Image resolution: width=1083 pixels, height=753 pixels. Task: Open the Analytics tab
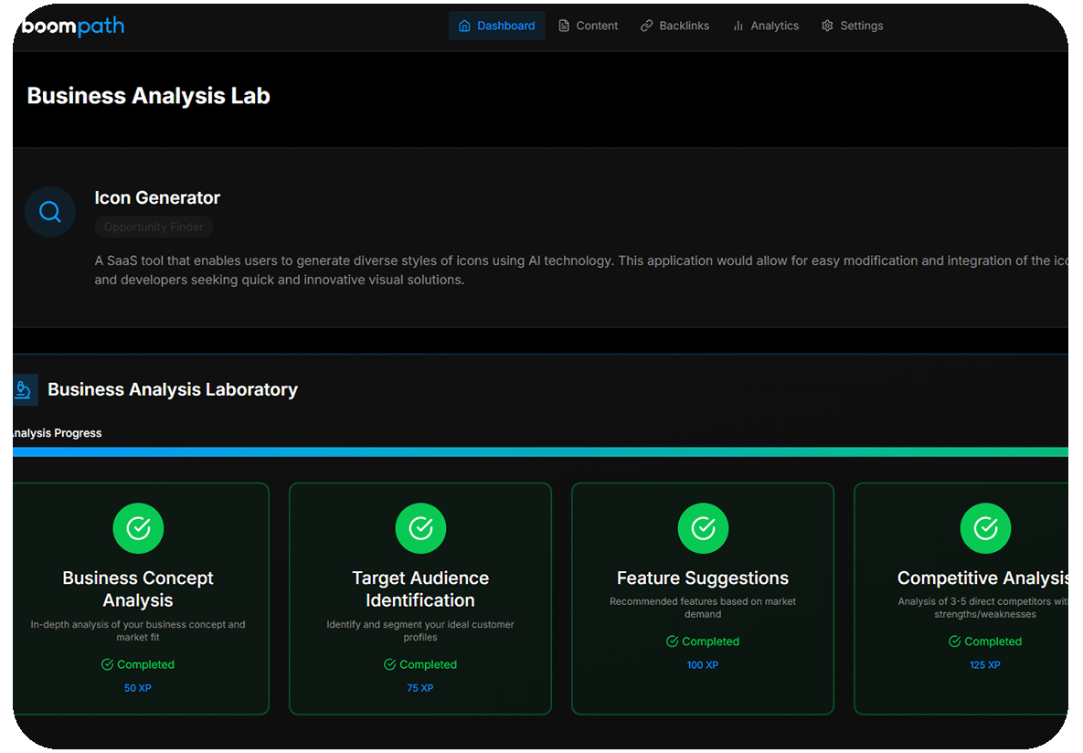(x=766, y=26)
